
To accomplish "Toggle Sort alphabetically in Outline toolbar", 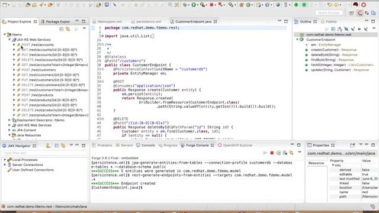I will 339,29.
